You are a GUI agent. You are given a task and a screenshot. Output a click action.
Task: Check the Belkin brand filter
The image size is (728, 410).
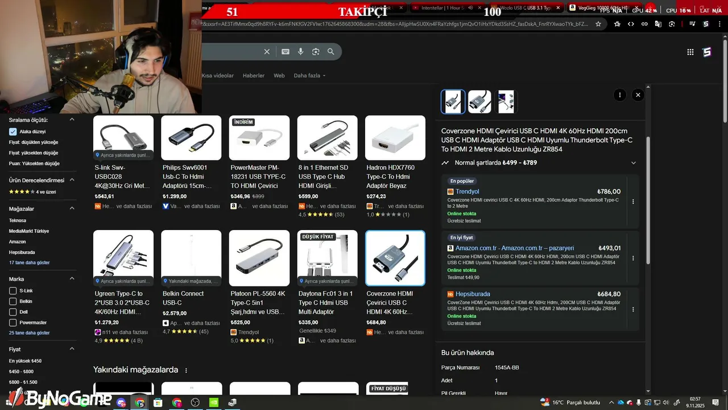pos(13,301)
